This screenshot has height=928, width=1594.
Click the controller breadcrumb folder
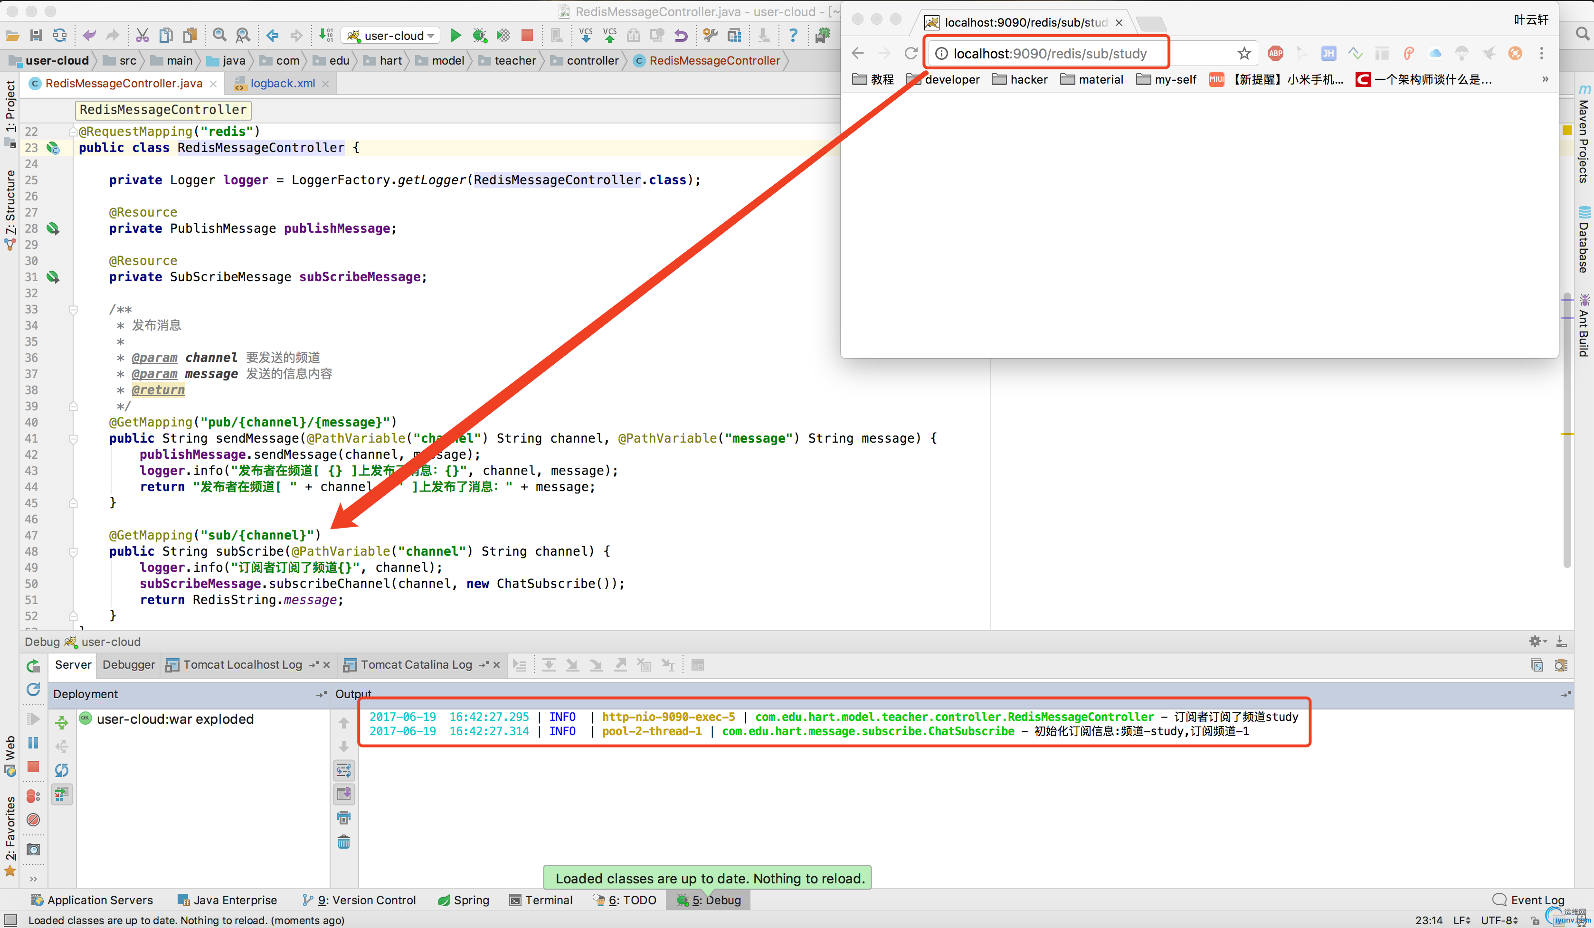coord(585,61)
